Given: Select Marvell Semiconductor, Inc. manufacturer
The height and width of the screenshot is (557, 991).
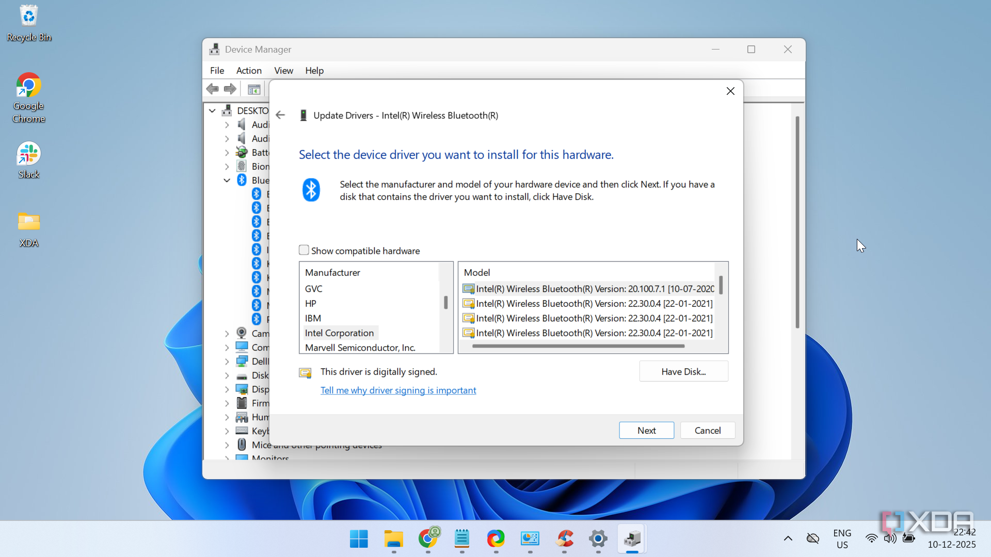Looking at the screenshot, I should click(360, 348).
